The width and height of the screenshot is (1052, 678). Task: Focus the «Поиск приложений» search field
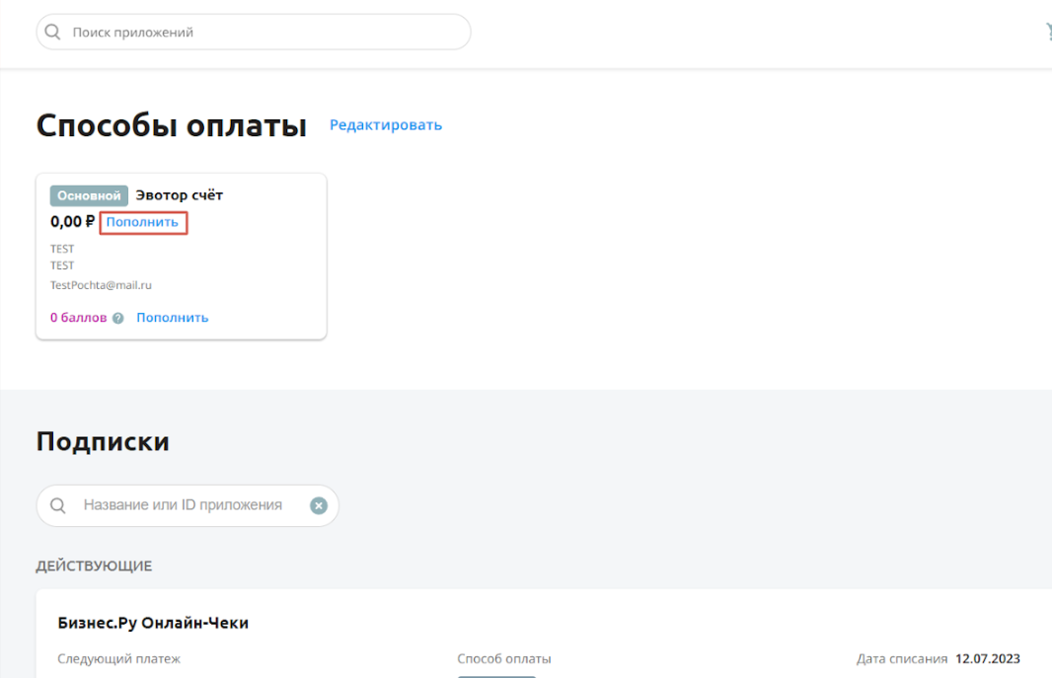coord(254,32)
